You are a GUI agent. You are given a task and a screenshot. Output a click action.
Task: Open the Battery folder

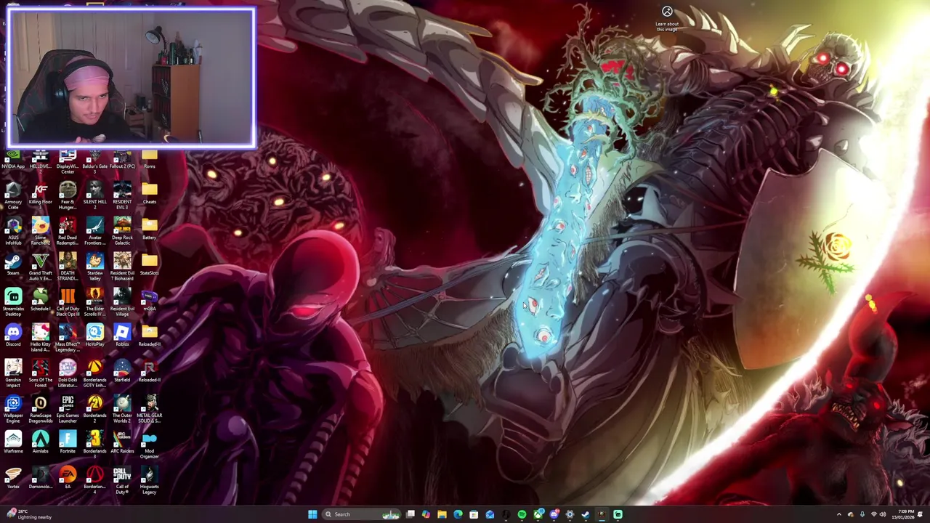(149, 230)
